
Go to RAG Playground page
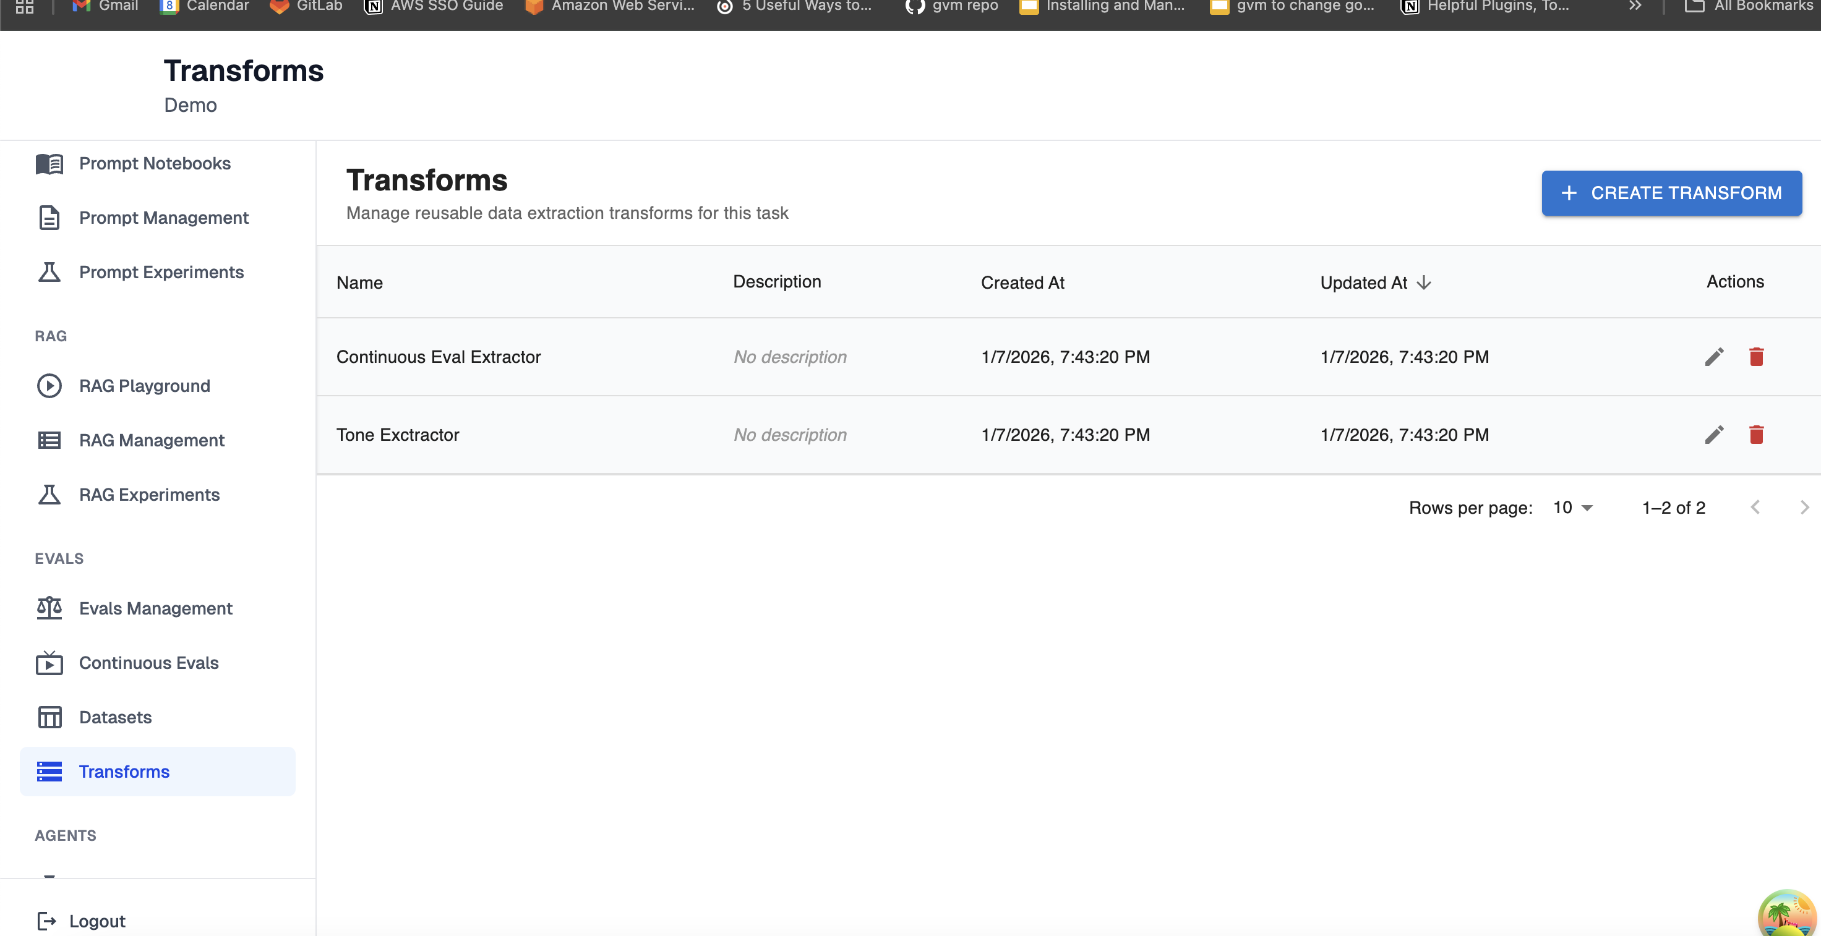click(144, 386)
